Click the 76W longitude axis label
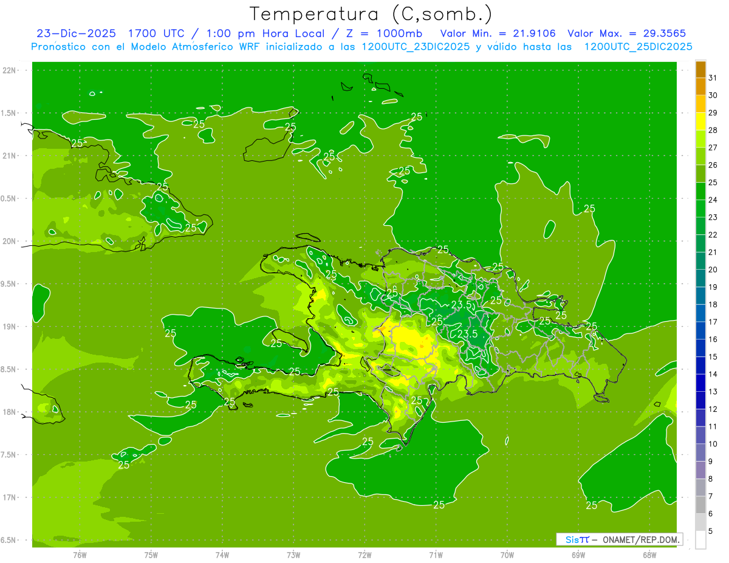Screen dimensions: 729x563 pyautogui.click(x=80, y=555)
